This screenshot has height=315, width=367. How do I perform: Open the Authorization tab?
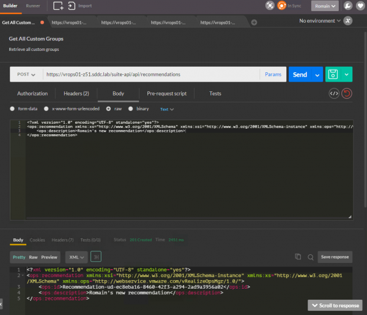[32, 94]
